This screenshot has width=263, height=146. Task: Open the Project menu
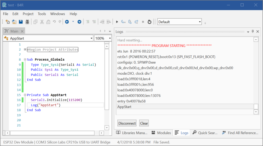click(28, 14)
